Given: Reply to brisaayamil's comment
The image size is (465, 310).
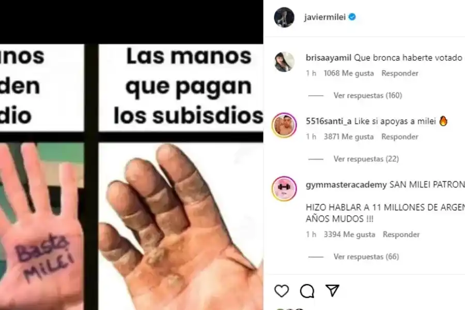Looking at the screenshot, I should click(x=400, y=73).
